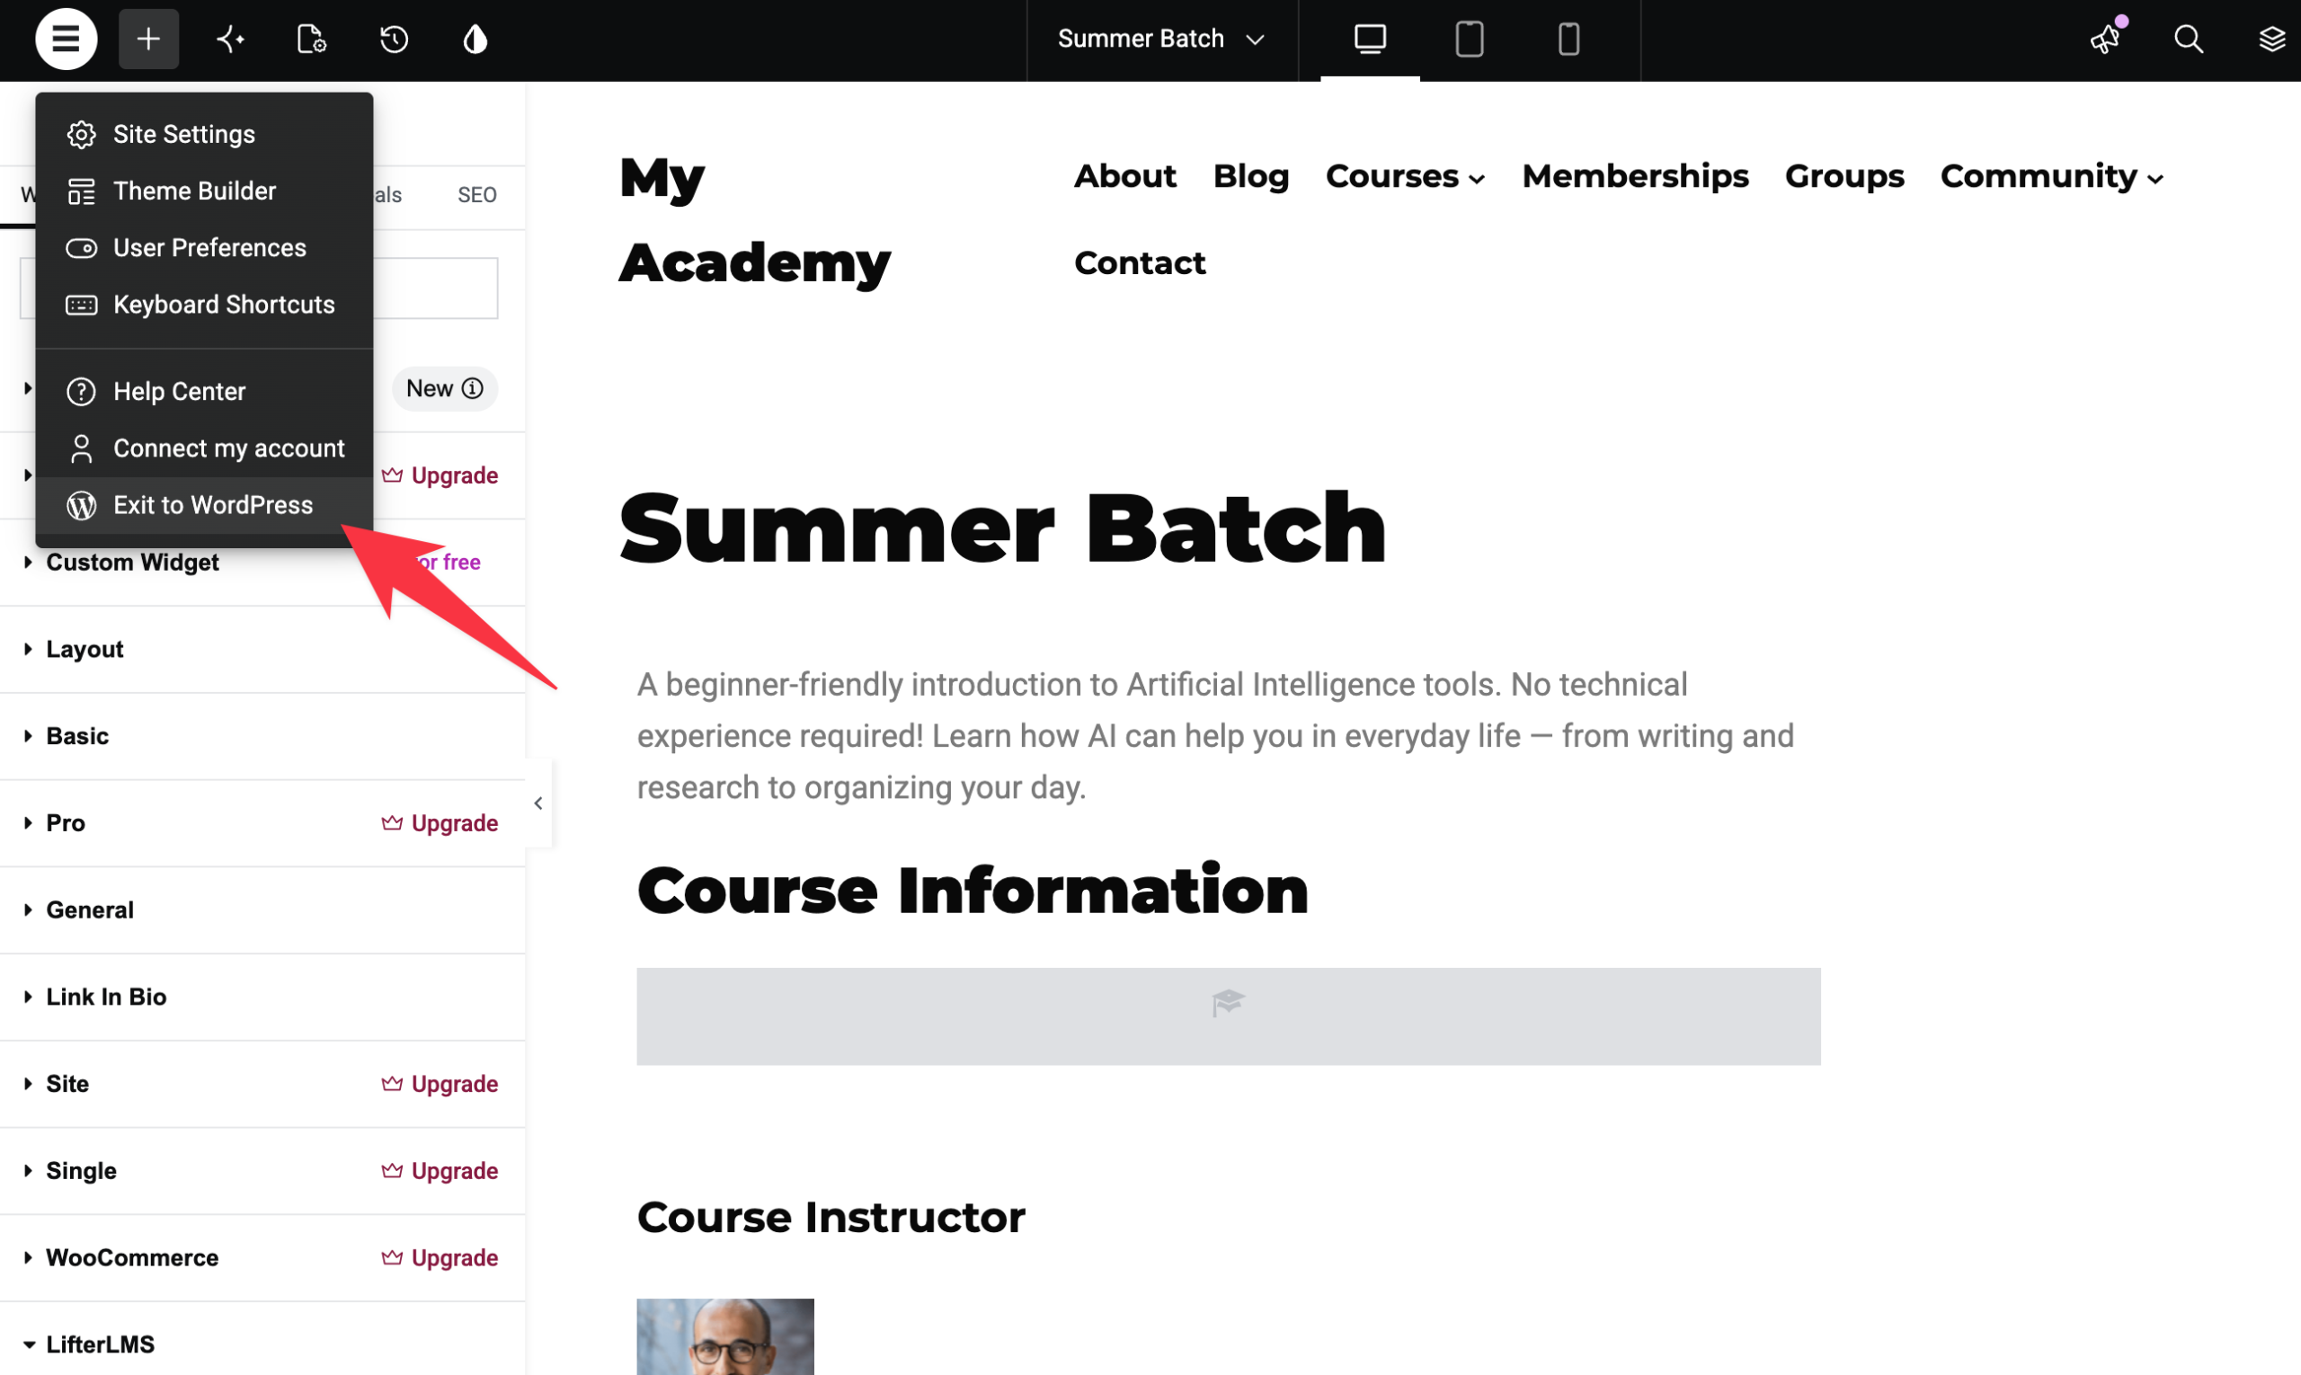Expand the Single widget category
The width and height of the screenshot is (2301, 1375).
coord(81,1171)
